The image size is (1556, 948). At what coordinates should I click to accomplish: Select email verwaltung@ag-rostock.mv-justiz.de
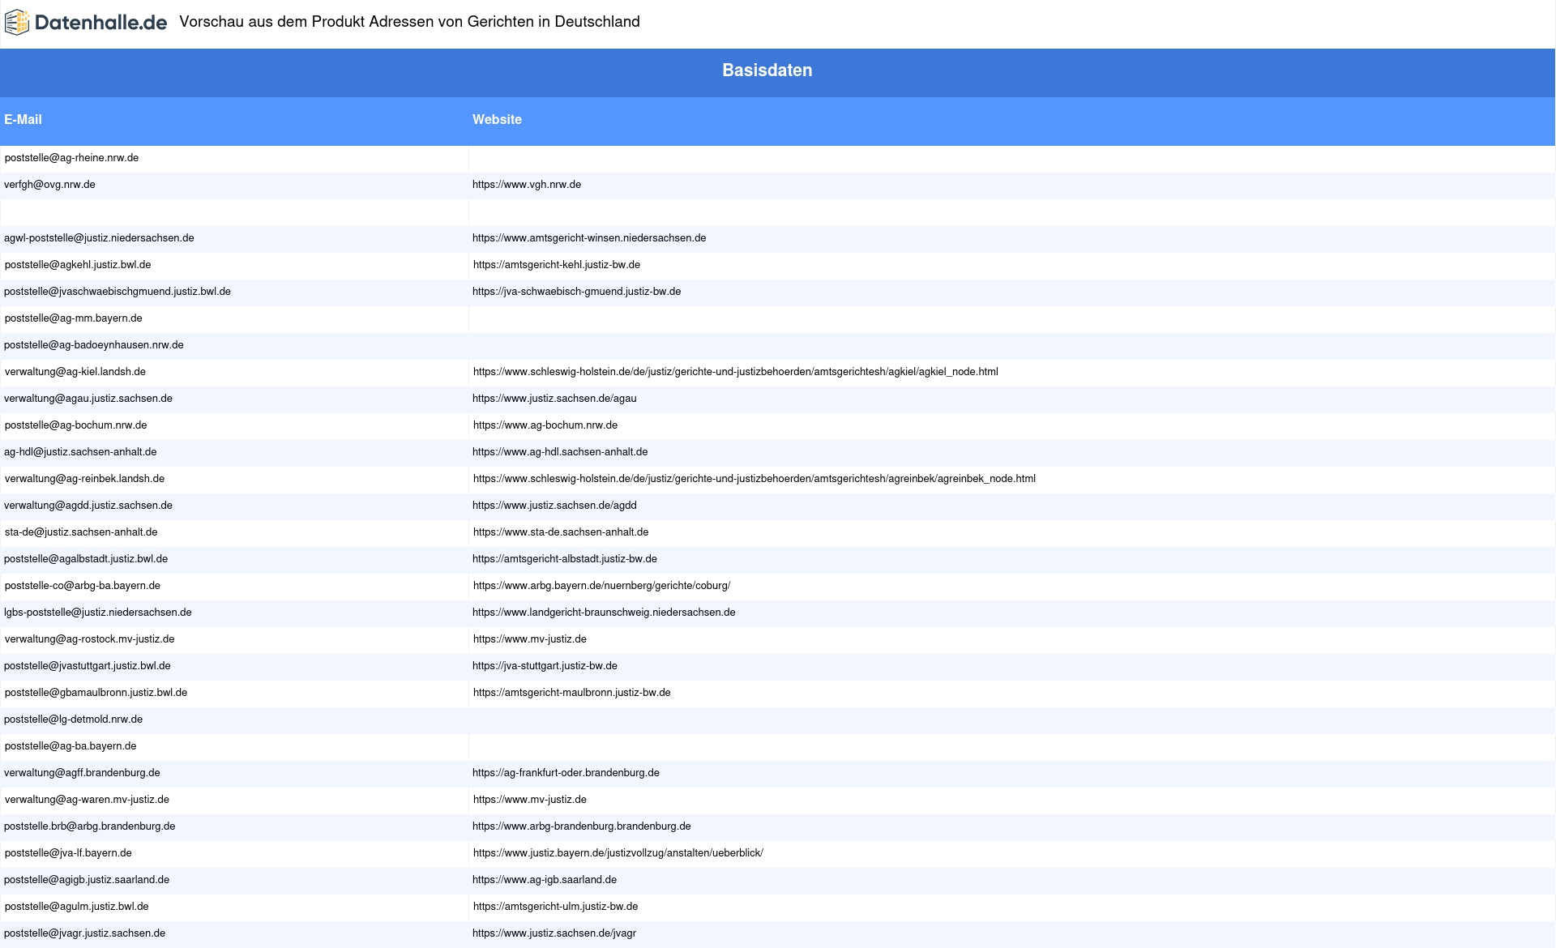coord(89,639)
